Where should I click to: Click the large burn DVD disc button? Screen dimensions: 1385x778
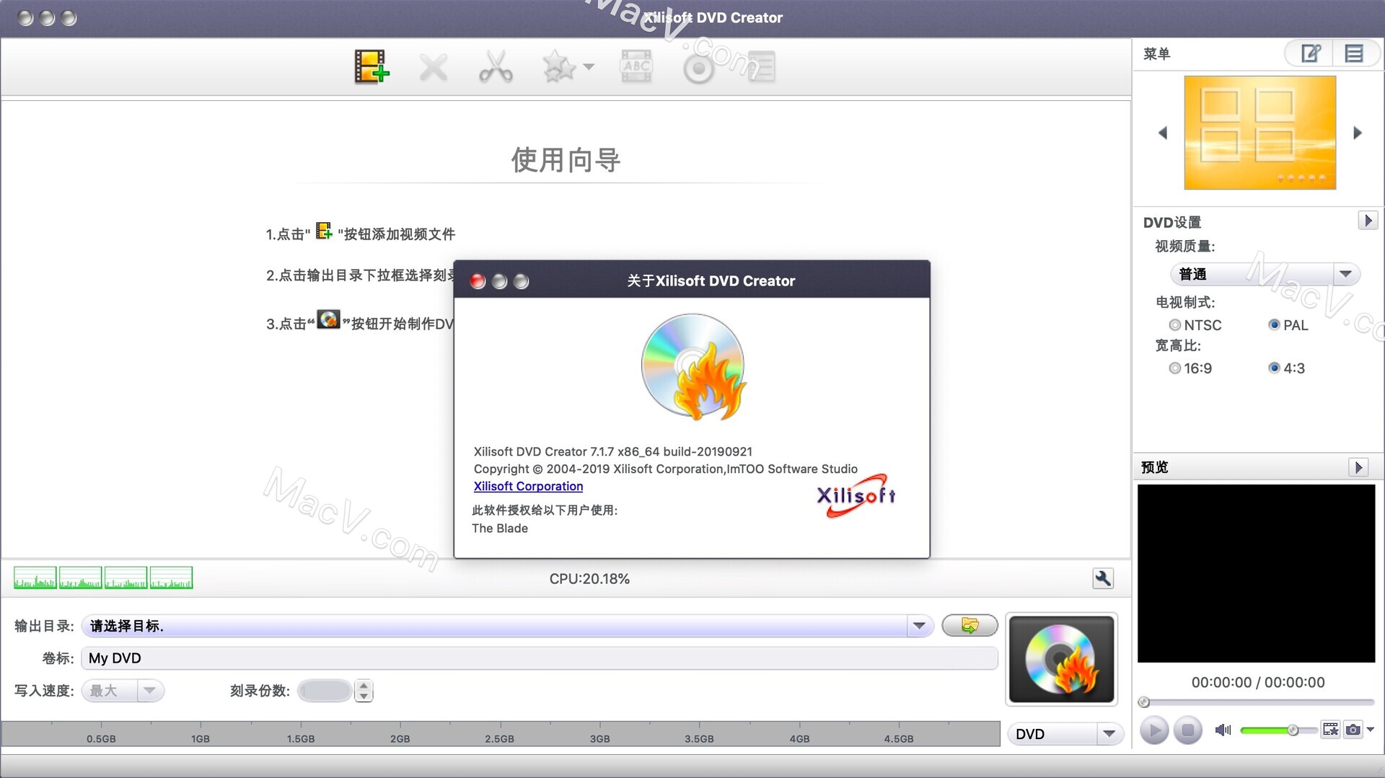tap(1061, 659)
